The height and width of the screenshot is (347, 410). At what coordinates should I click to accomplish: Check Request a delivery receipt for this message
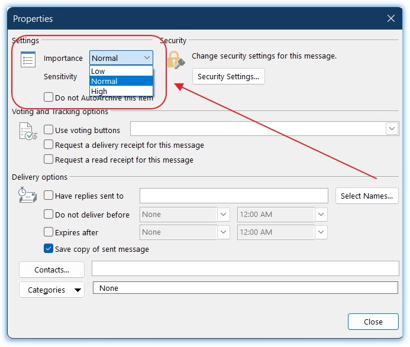[49, 144]
